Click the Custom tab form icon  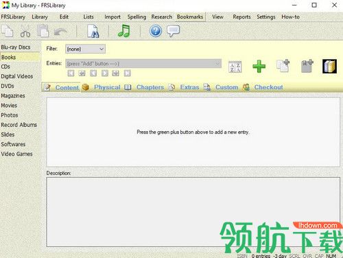(x=207, y=87)
